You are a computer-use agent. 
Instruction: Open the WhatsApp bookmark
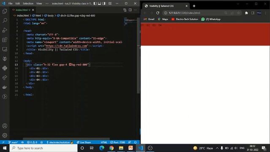pos(211,19)
